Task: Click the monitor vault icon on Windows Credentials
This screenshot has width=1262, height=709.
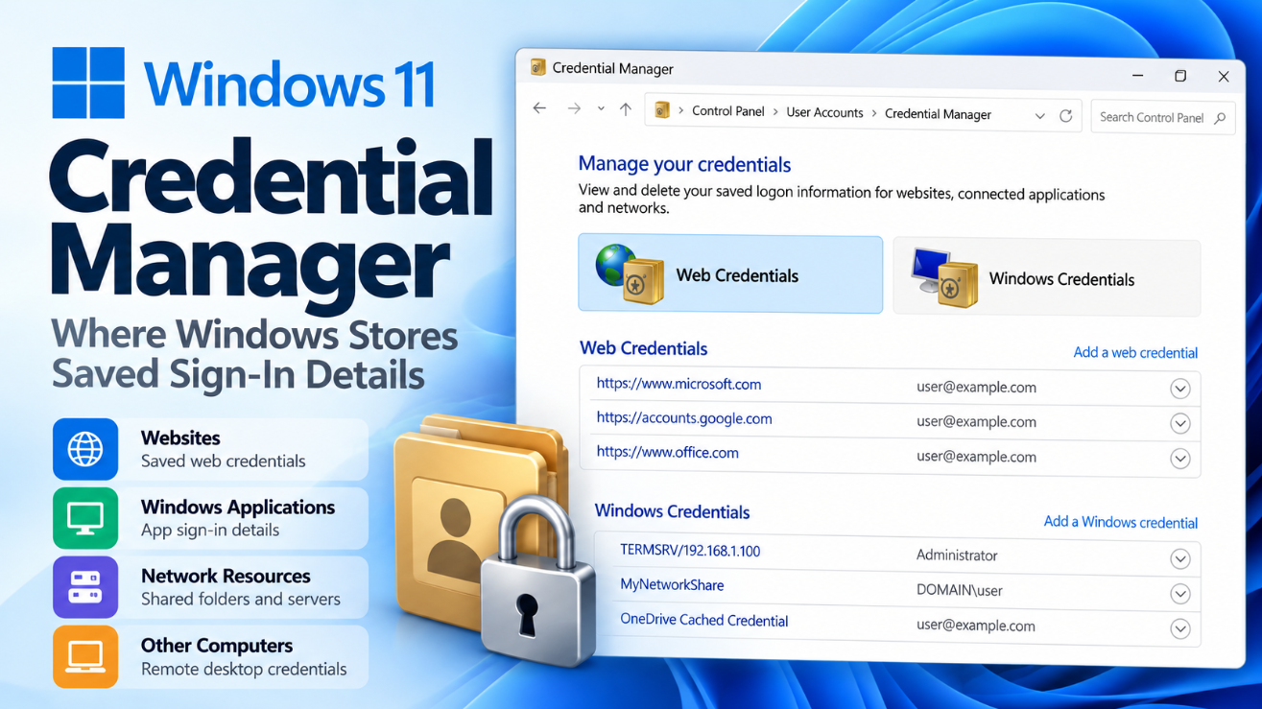Action: (944, 277)
